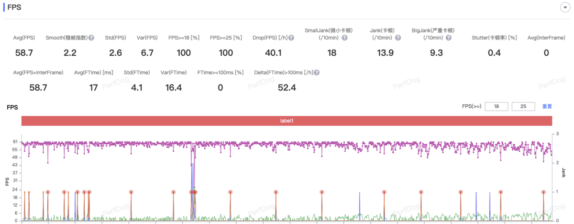The height and width of the screenshot is (224, 574).
Task: Click the Avg(FPS+InterFrame) metric label
Action: click(38, 72)
